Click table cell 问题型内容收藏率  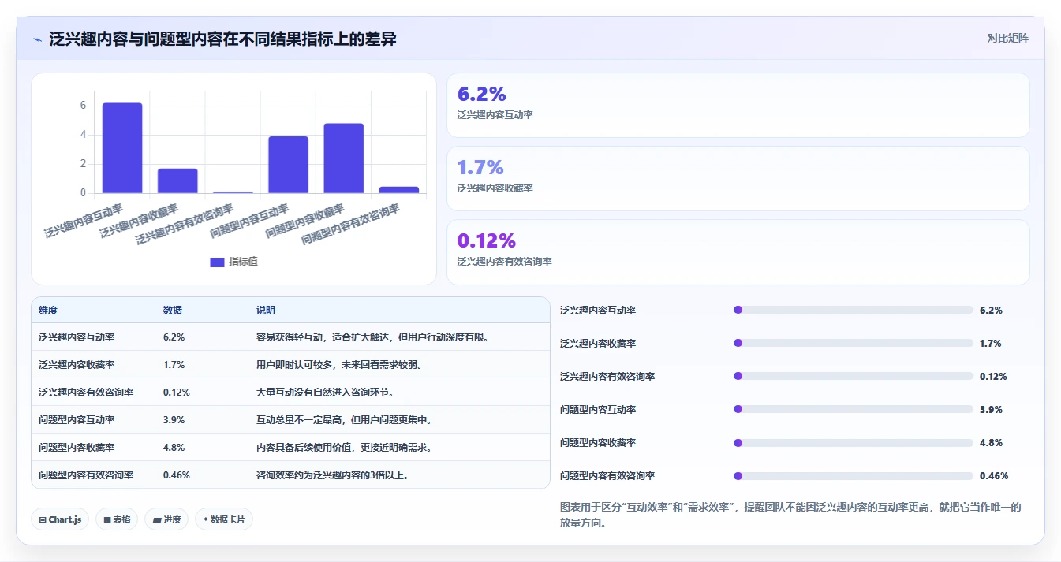click(77, 448)
